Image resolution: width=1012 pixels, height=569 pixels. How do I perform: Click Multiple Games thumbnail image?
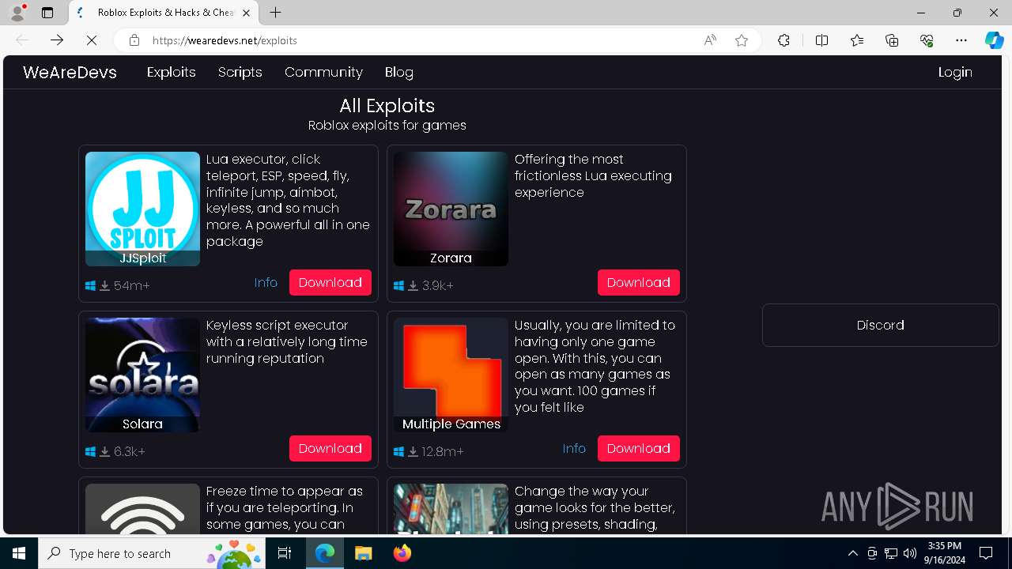coord(451,375)
